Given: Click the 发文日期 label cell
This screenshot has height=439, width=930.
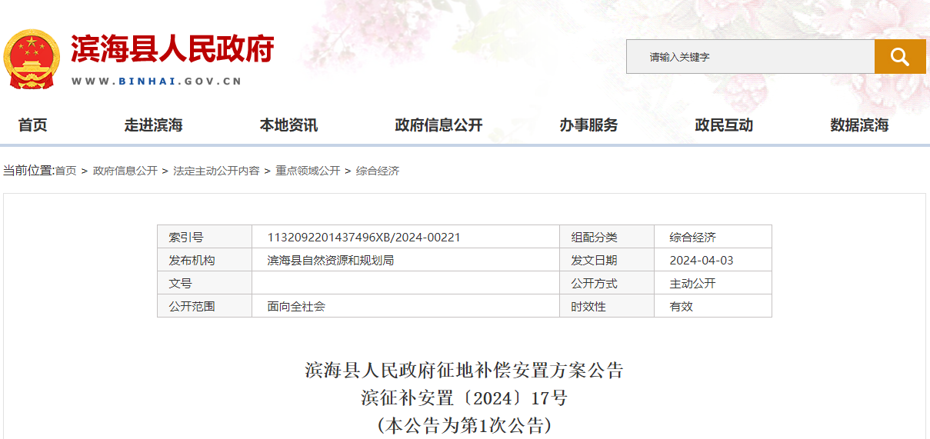Looking at the screenshot, I should 607,260.
